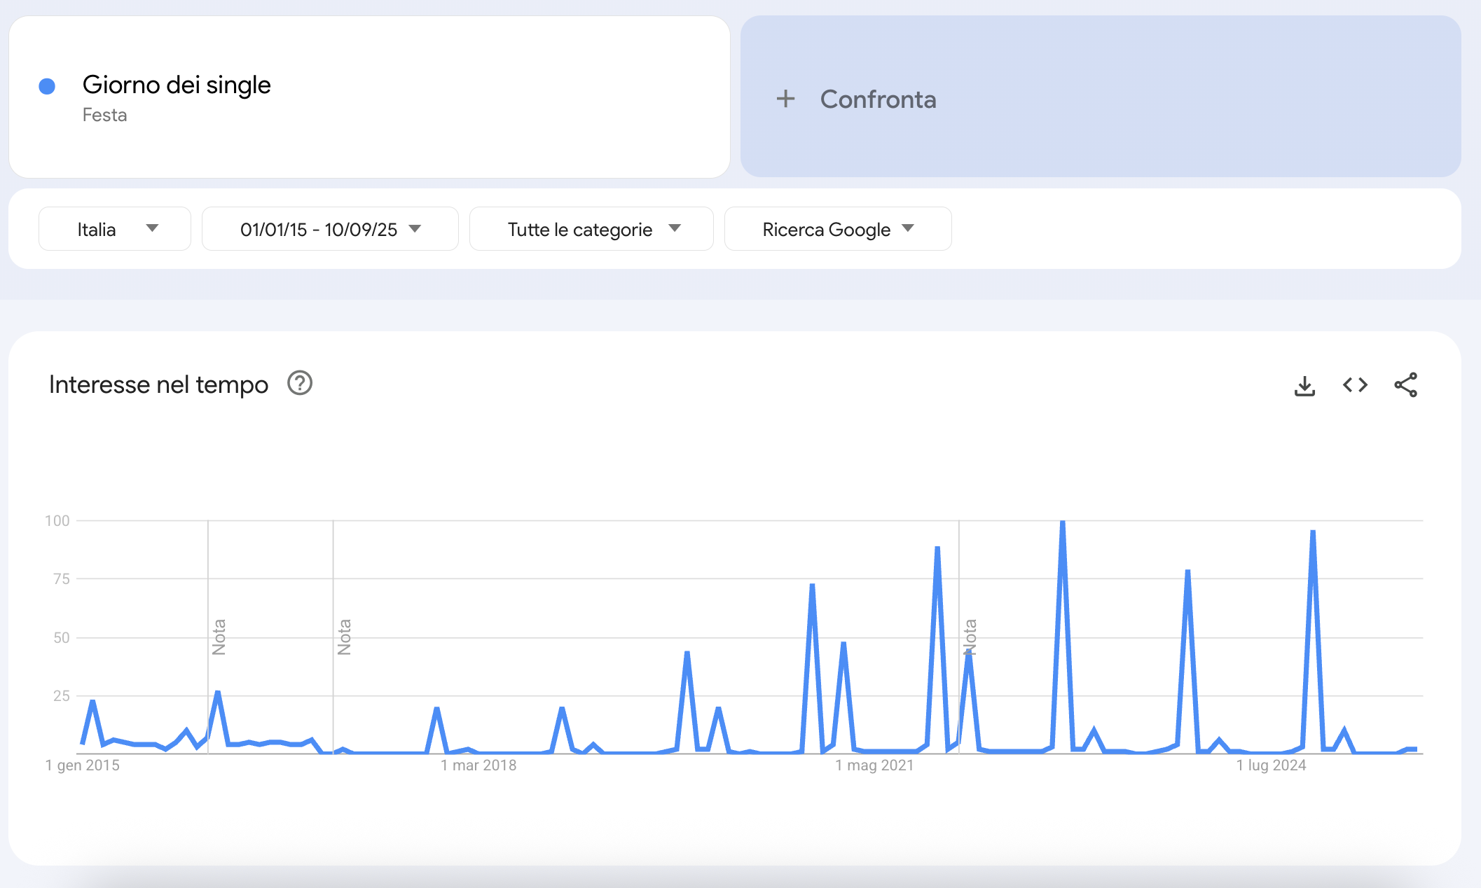Click the Confronta button to add a term

[x=878, y=99]
